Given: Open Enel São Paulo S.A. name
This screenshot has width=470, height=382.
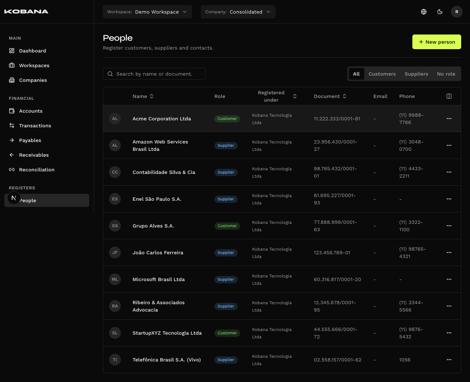Looking at the screenshot, I should [157, 199].
